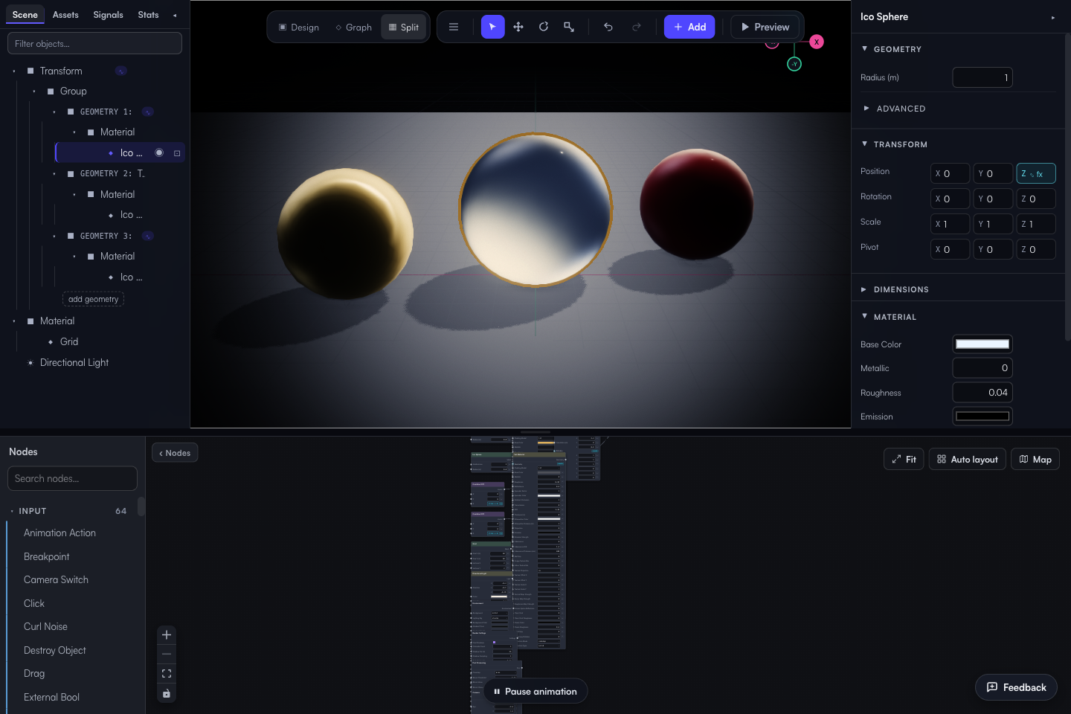Collapse the GEOMETRY 1 node
The height and width of the screenshot is (714, 1071).
[x=54, y=112]
